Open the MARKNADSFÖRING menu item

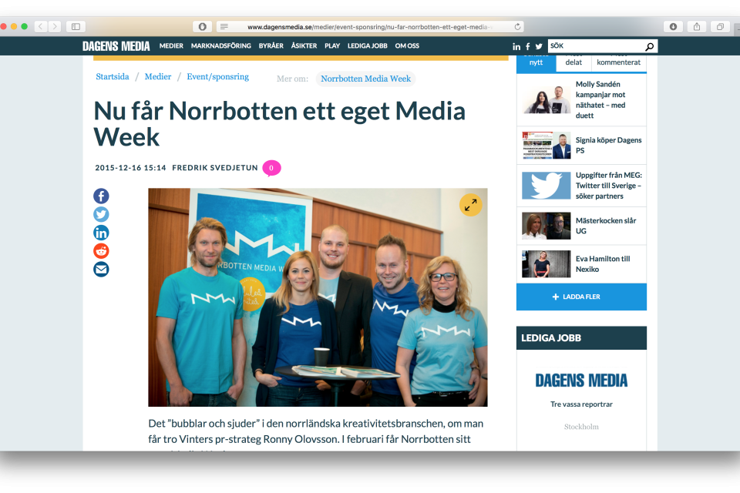(x=221, y=45)
